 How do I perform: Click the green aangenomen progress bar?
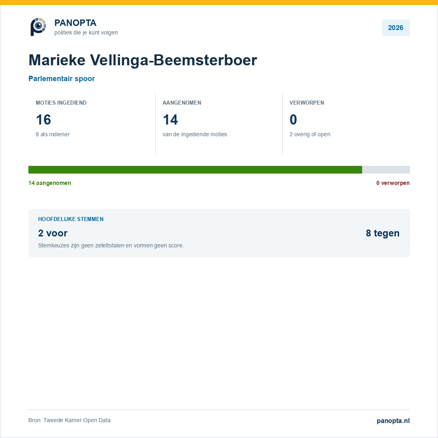195,170
